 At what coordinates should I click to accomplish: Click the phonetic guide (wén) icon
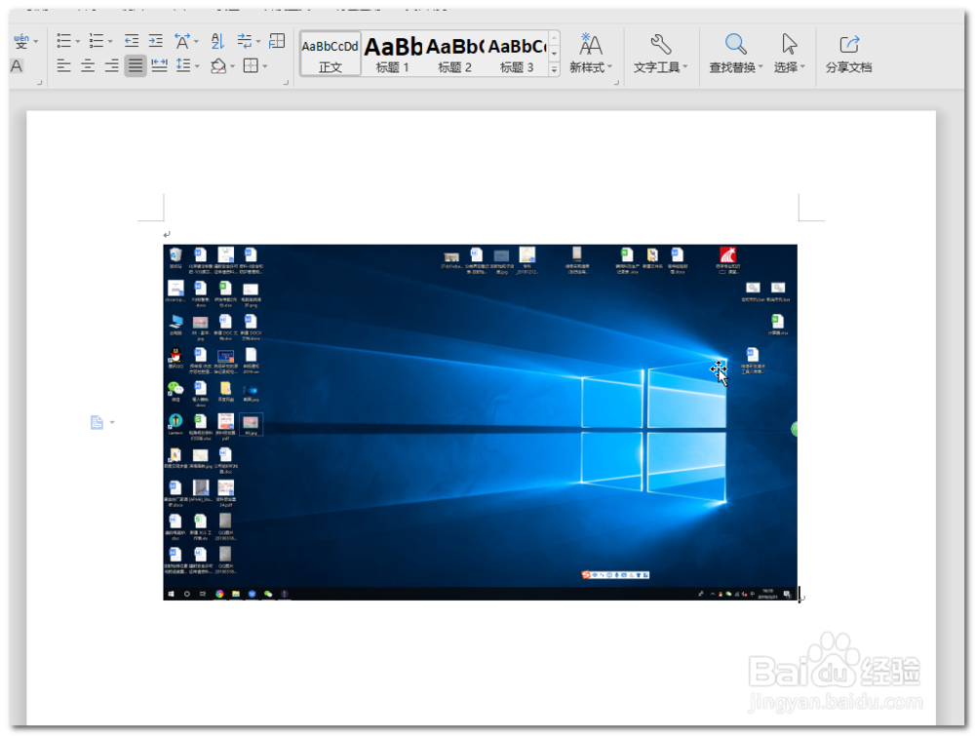20,41
